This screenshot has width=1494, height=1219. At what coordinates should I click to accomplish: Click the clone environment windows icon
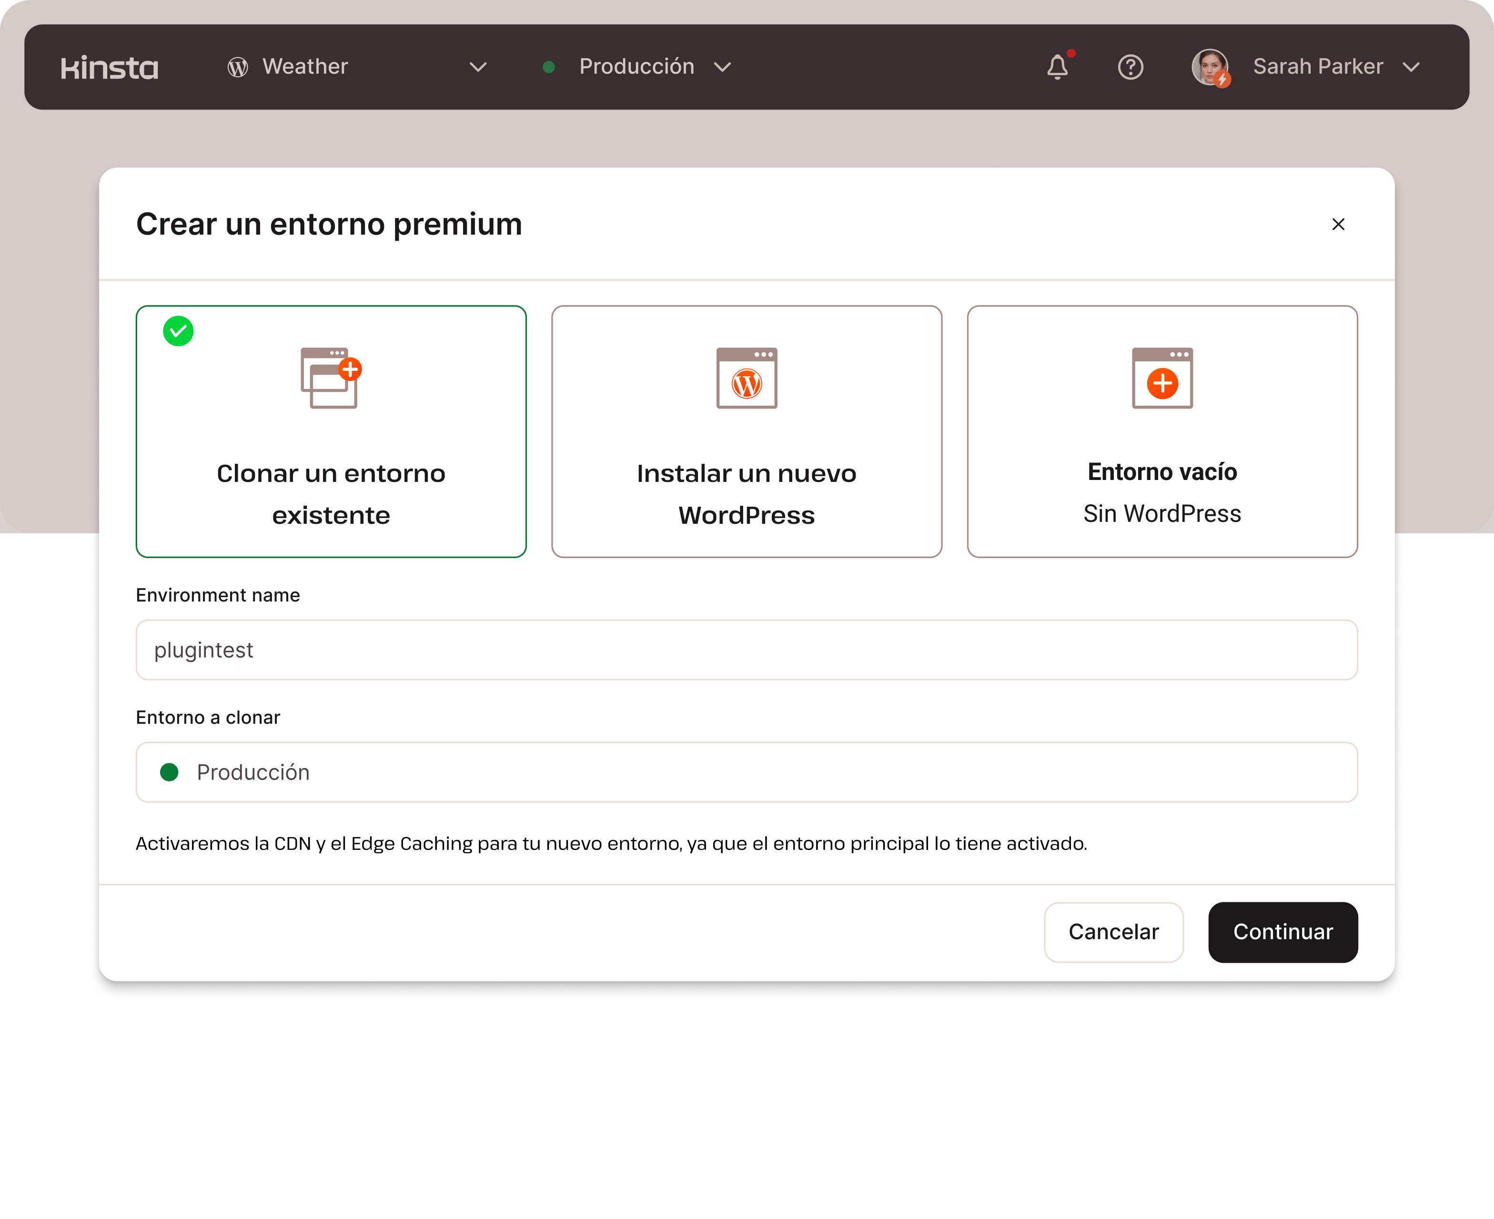(330, 378)
